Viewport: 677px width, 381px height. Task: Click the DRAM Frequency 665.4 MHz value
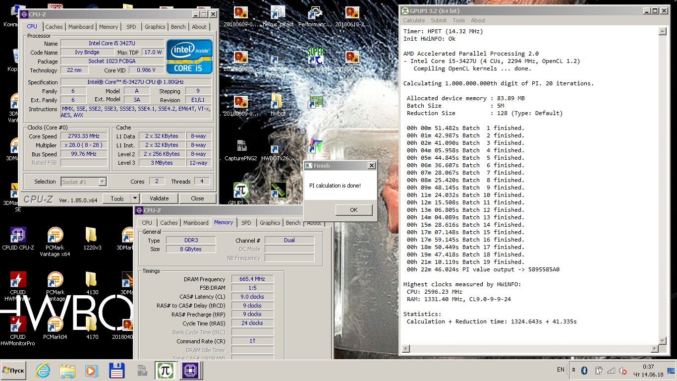[252, 279]
